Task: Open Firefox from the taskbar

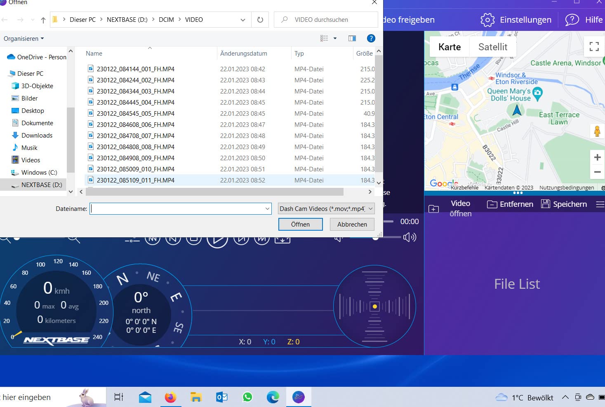Action: 170,397
